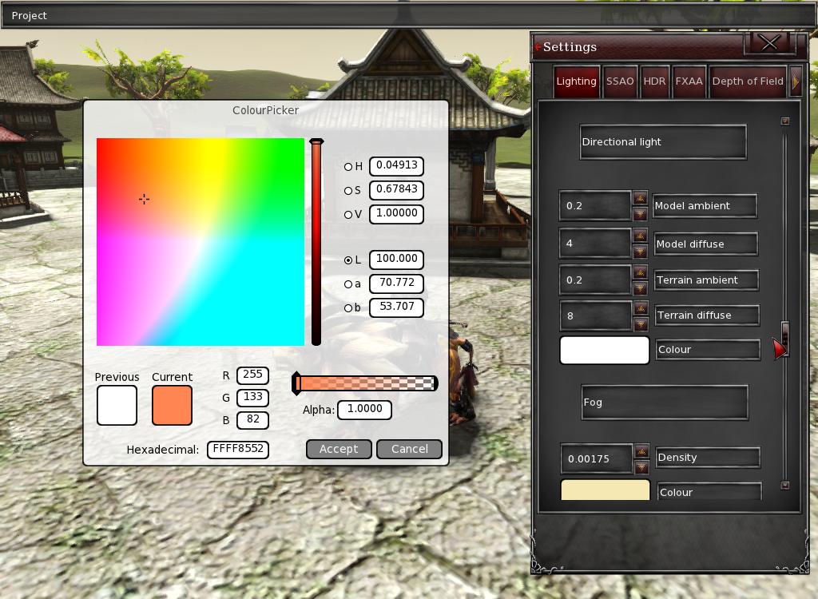Click the S value field 0.67843
Viewport: 818px width, 599px height.
(x=396, y=190)
